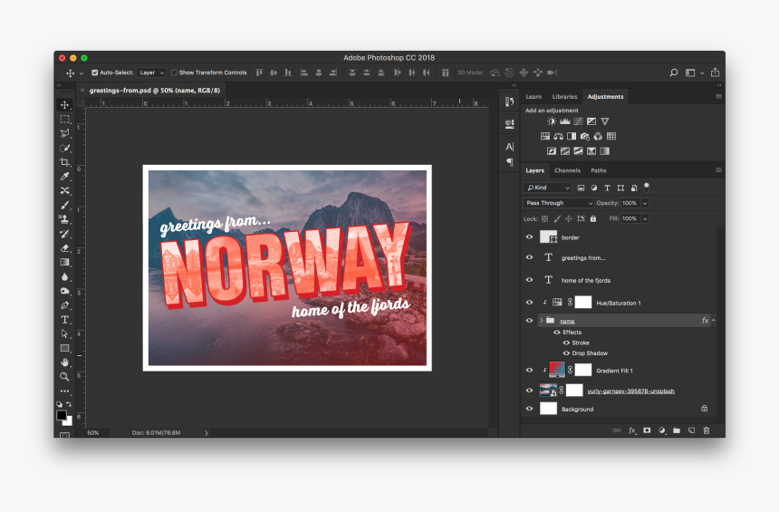Hide the Gradient Fill 1 layer
The width and height of the screenshot is (779, 512).
click(x=529, y=371)
